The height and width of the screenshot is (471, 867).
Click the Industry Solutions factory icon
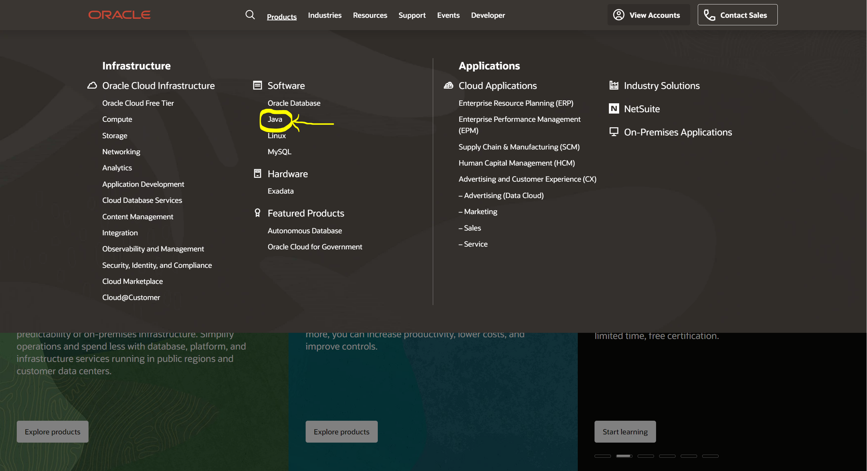614,85
